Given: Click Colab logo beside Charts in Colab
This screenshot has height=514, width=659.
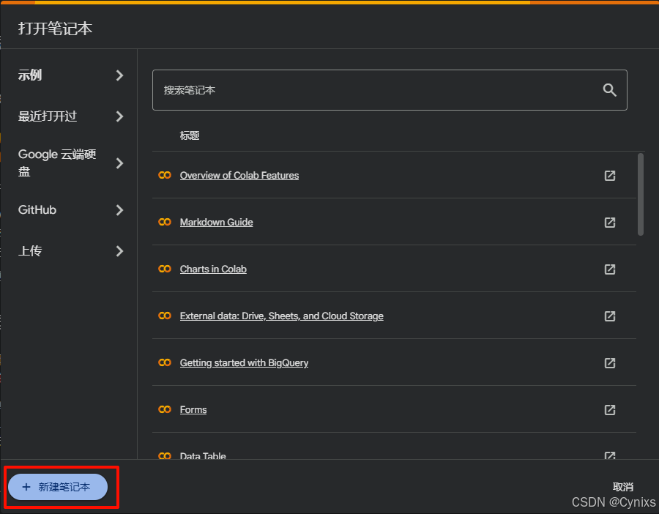Looking at the screenshot, I should (x=165, y=269).
